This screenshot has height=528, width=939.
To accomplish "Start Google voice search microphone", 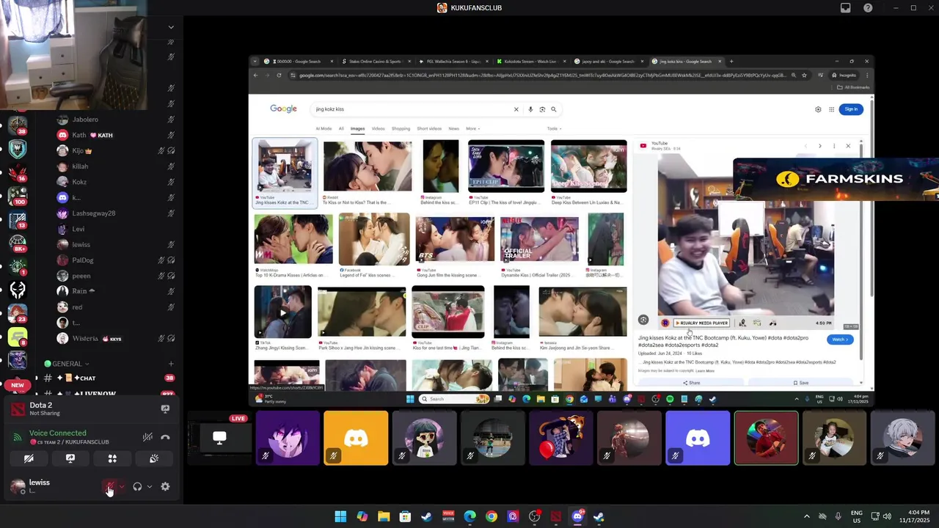I will [530, 109].
